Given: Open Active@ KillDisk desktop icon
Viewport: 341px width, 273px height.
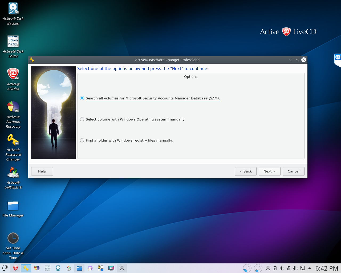Looking at the screenshot, I should tap(13, 79).
